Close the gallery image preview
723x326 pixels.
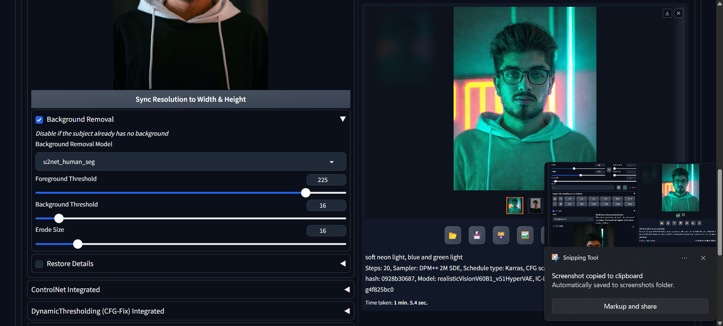(x=679, y=13)
